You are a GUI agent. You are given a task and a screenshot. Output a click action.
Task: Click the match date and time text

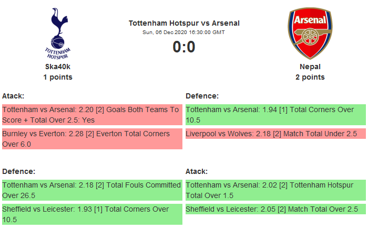pos(184,32)
